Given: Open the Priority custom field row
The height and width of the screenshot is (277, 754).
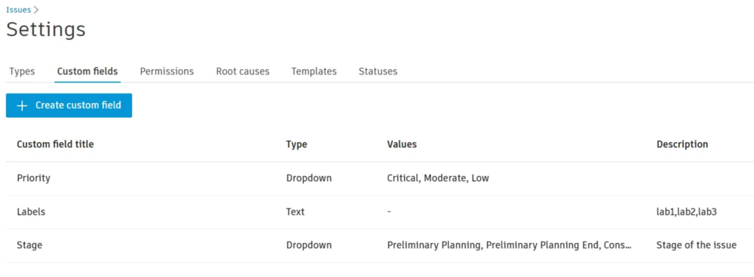Looking at the screenshot, I should point(380,178).
